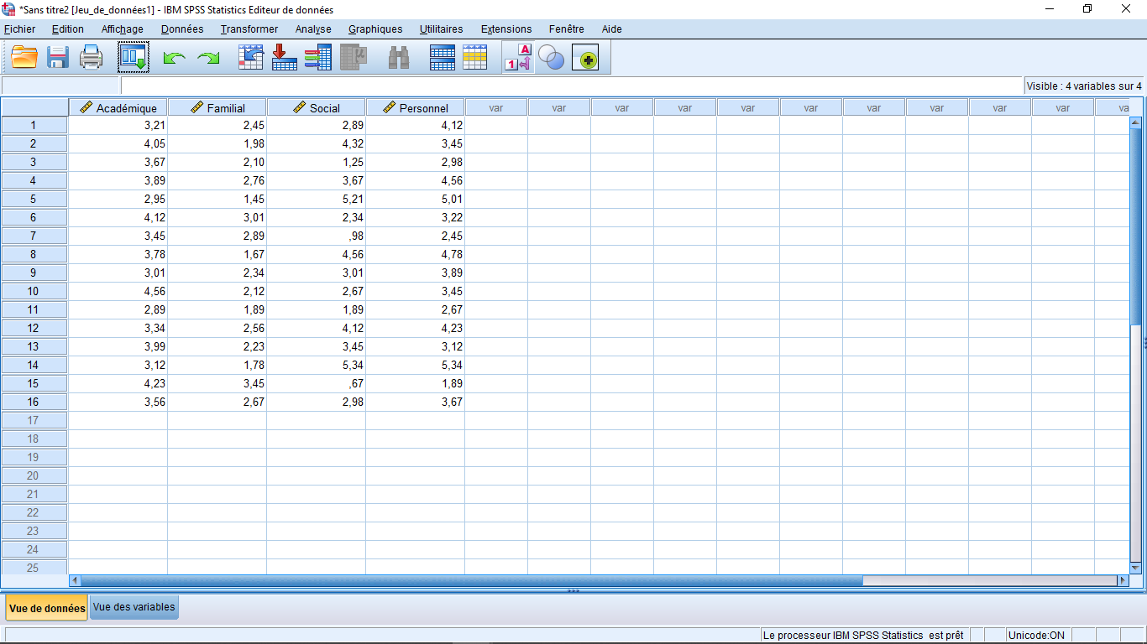Redo action with the right green arrow

click(207, 58)
